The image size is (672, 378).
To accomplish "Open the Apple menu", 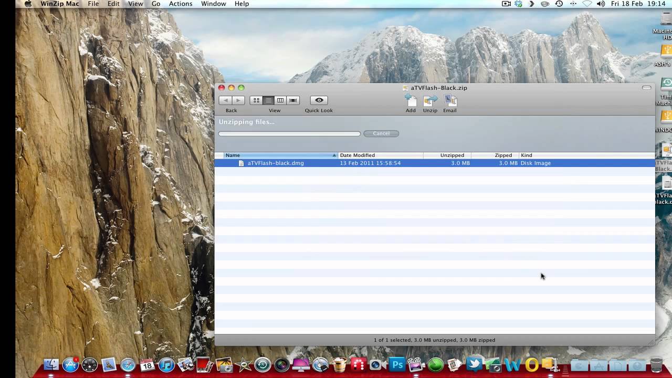I will pyautogui.click(x=28, y=4).
